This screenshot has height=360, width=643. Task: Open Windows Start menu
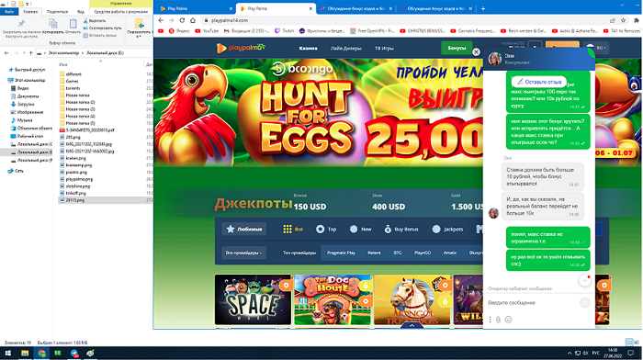(7, 353)
